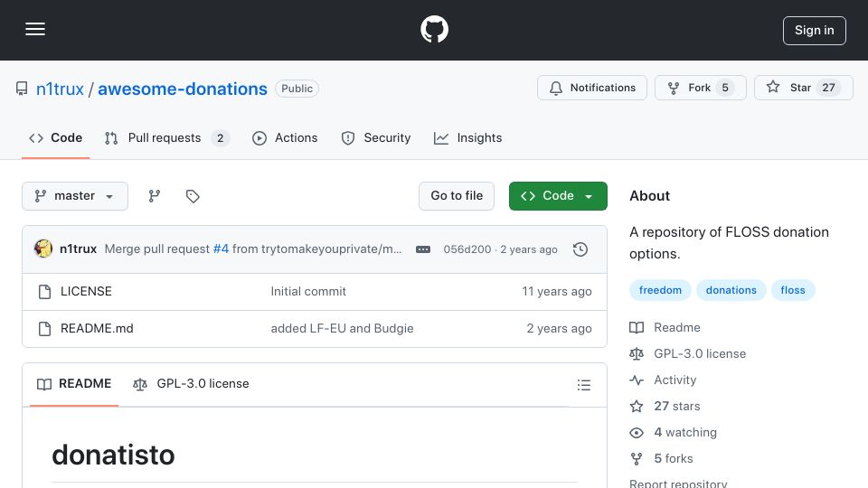
Task: Open the 5 forks link
Action: (661, 459)
